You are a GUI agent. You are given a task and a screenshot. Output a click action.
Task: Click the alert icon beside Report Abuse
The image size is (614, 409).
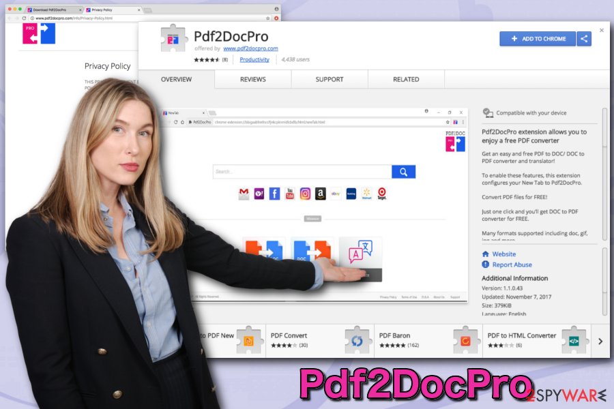coord(486,264)
